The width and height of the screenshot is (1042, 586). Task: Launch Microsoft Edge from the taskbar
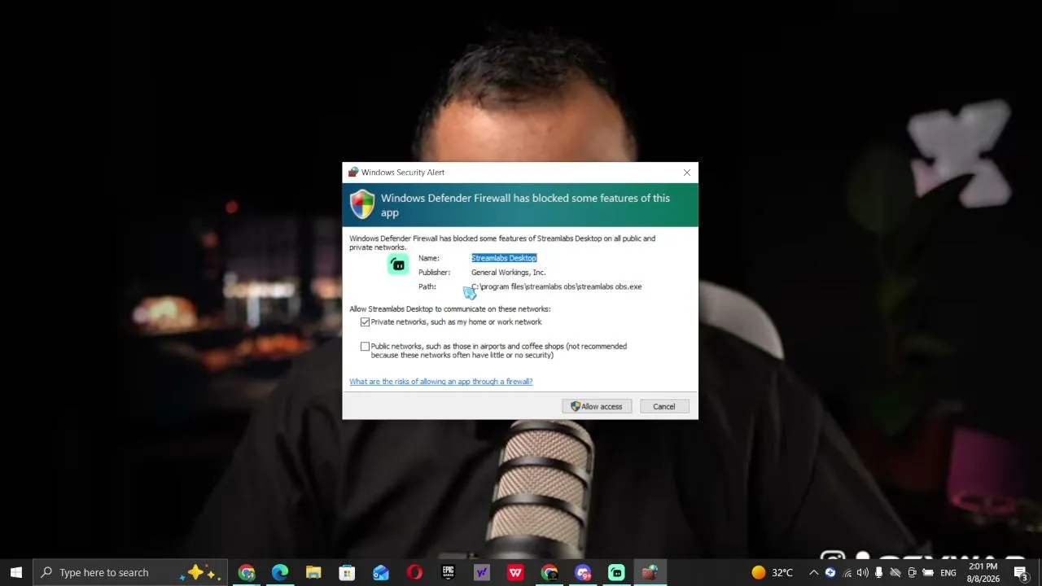[x=280, y=572]
